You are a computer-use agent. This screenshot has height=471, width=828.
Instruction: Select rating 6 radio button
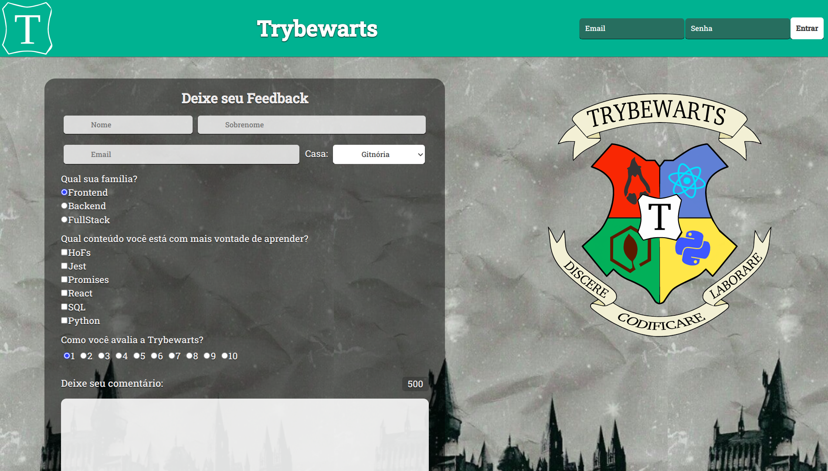(154, 356)
